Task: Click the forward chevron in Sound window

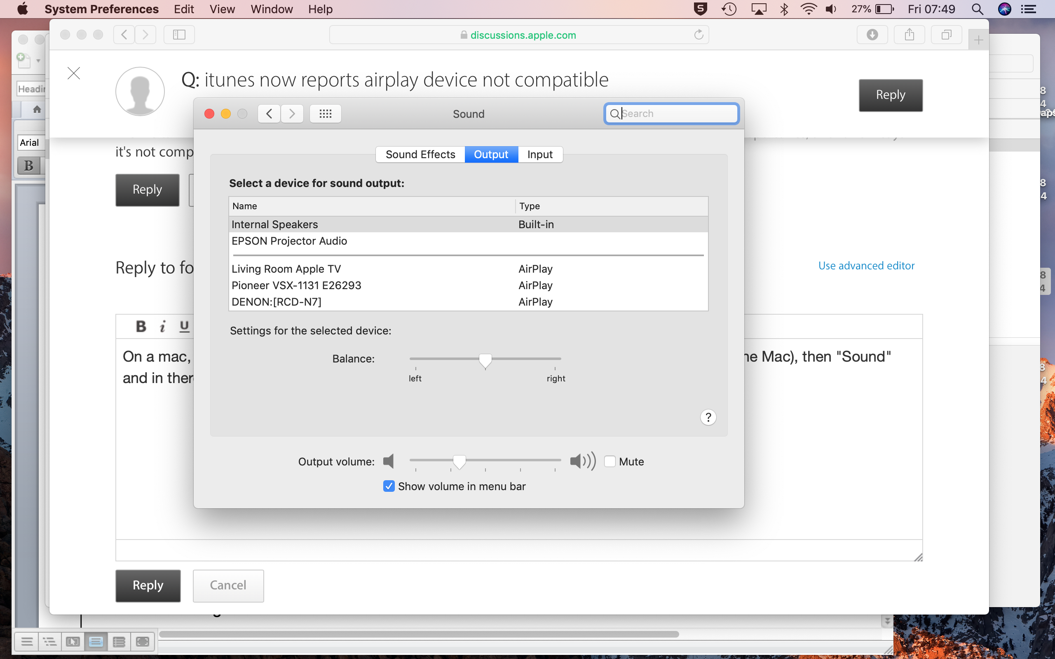Action: click(292, 114)
